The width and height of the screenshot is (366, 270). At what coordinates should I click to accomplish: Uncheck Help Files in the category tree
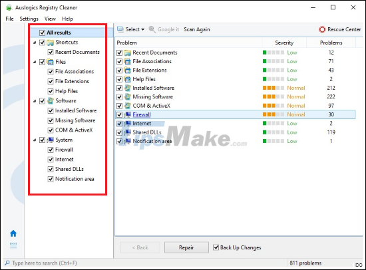51,91
